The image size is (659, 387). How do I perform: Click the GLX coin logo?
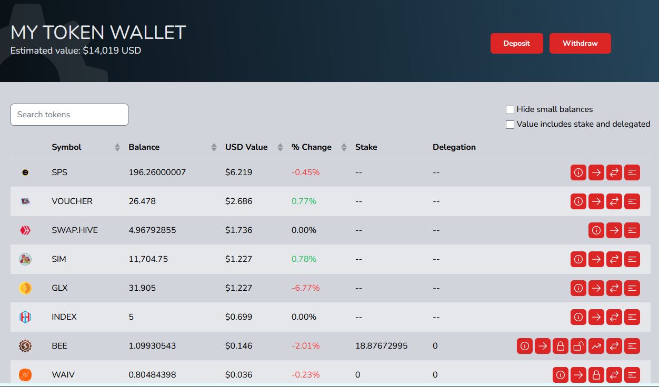[25, 288]
